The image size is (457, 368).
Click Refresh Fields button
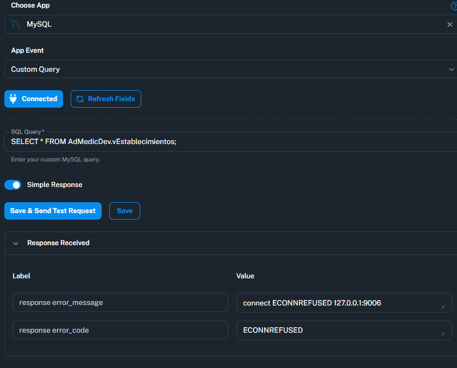106,99
